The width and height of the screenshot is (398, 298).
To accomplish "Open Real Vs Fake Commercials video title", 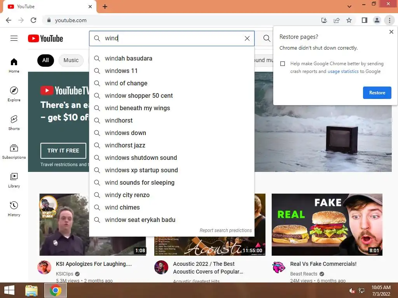I will point(323,264).
